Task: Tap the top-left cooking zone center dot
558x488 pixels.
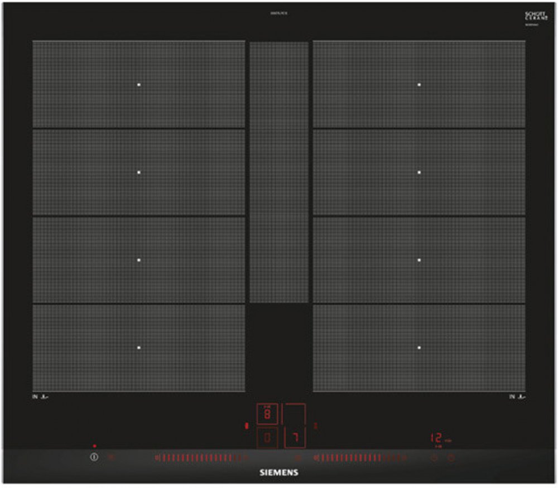Action: click(x=139, y=85)
